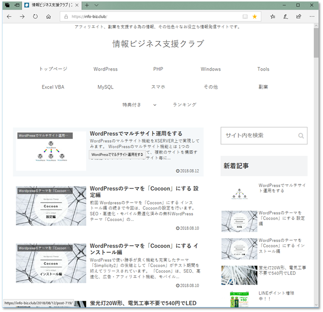
Task: Click the scrollbar down arrow
Action: [x=316, y=305]
